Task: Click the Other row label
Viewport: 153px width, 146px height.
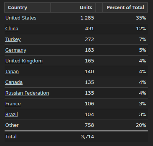Action: click(x=12, y=125)
